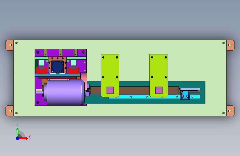
Task: Select the top-right orange mounting tab
Action: tap(230, 45)
